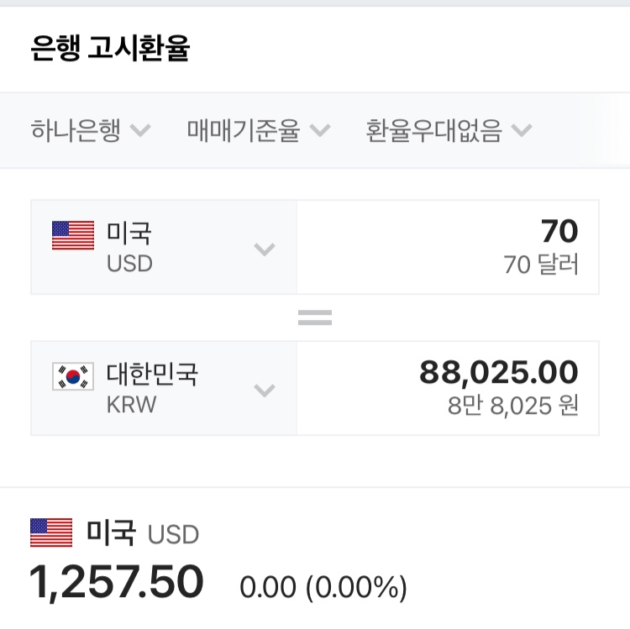Select the 하나은행 bank label

click(76, 131)
